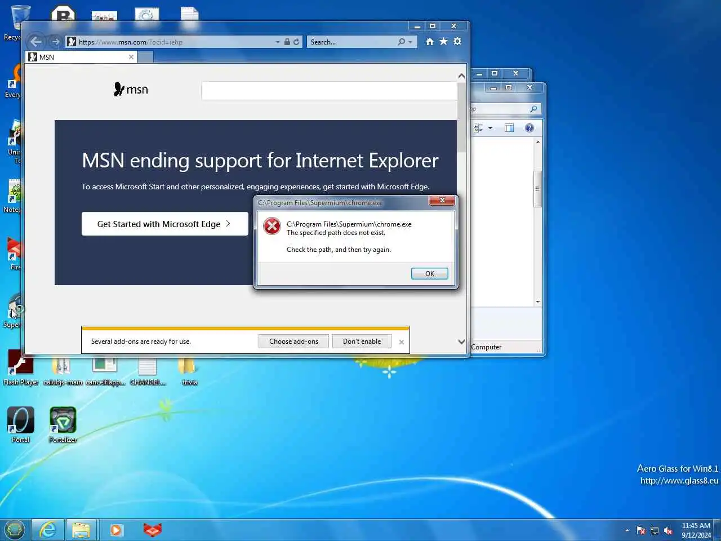This screenshot has width=721, height=541.
Task: Toggle the preview pane in Explorer window
Action: pos(509,128)
